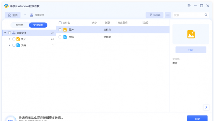Sort by 路径 column header
The image size is (214, 121).
[x=146, y=23]
